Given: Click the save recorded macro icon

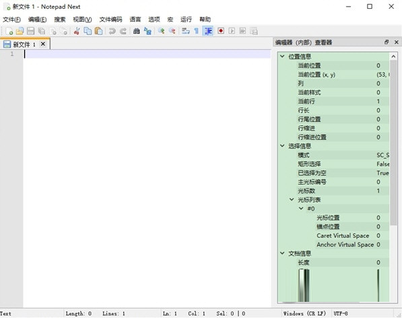Looking at the screenshot, I should click(x=254, y=31).
